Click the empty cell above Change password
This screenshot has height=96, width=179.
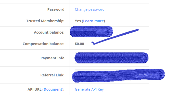tap(109, 2)
